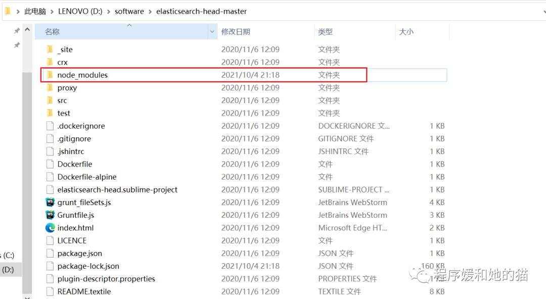Click the LICENCE file icon

(50, 240)
